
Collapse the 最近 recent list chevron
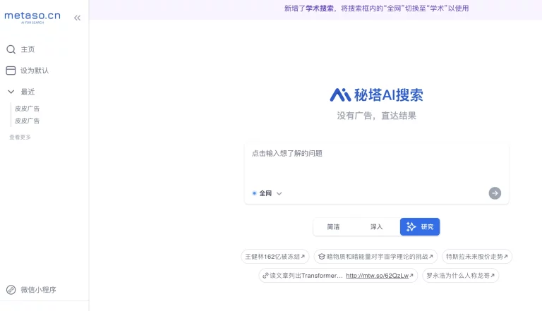tap(11, 92)
